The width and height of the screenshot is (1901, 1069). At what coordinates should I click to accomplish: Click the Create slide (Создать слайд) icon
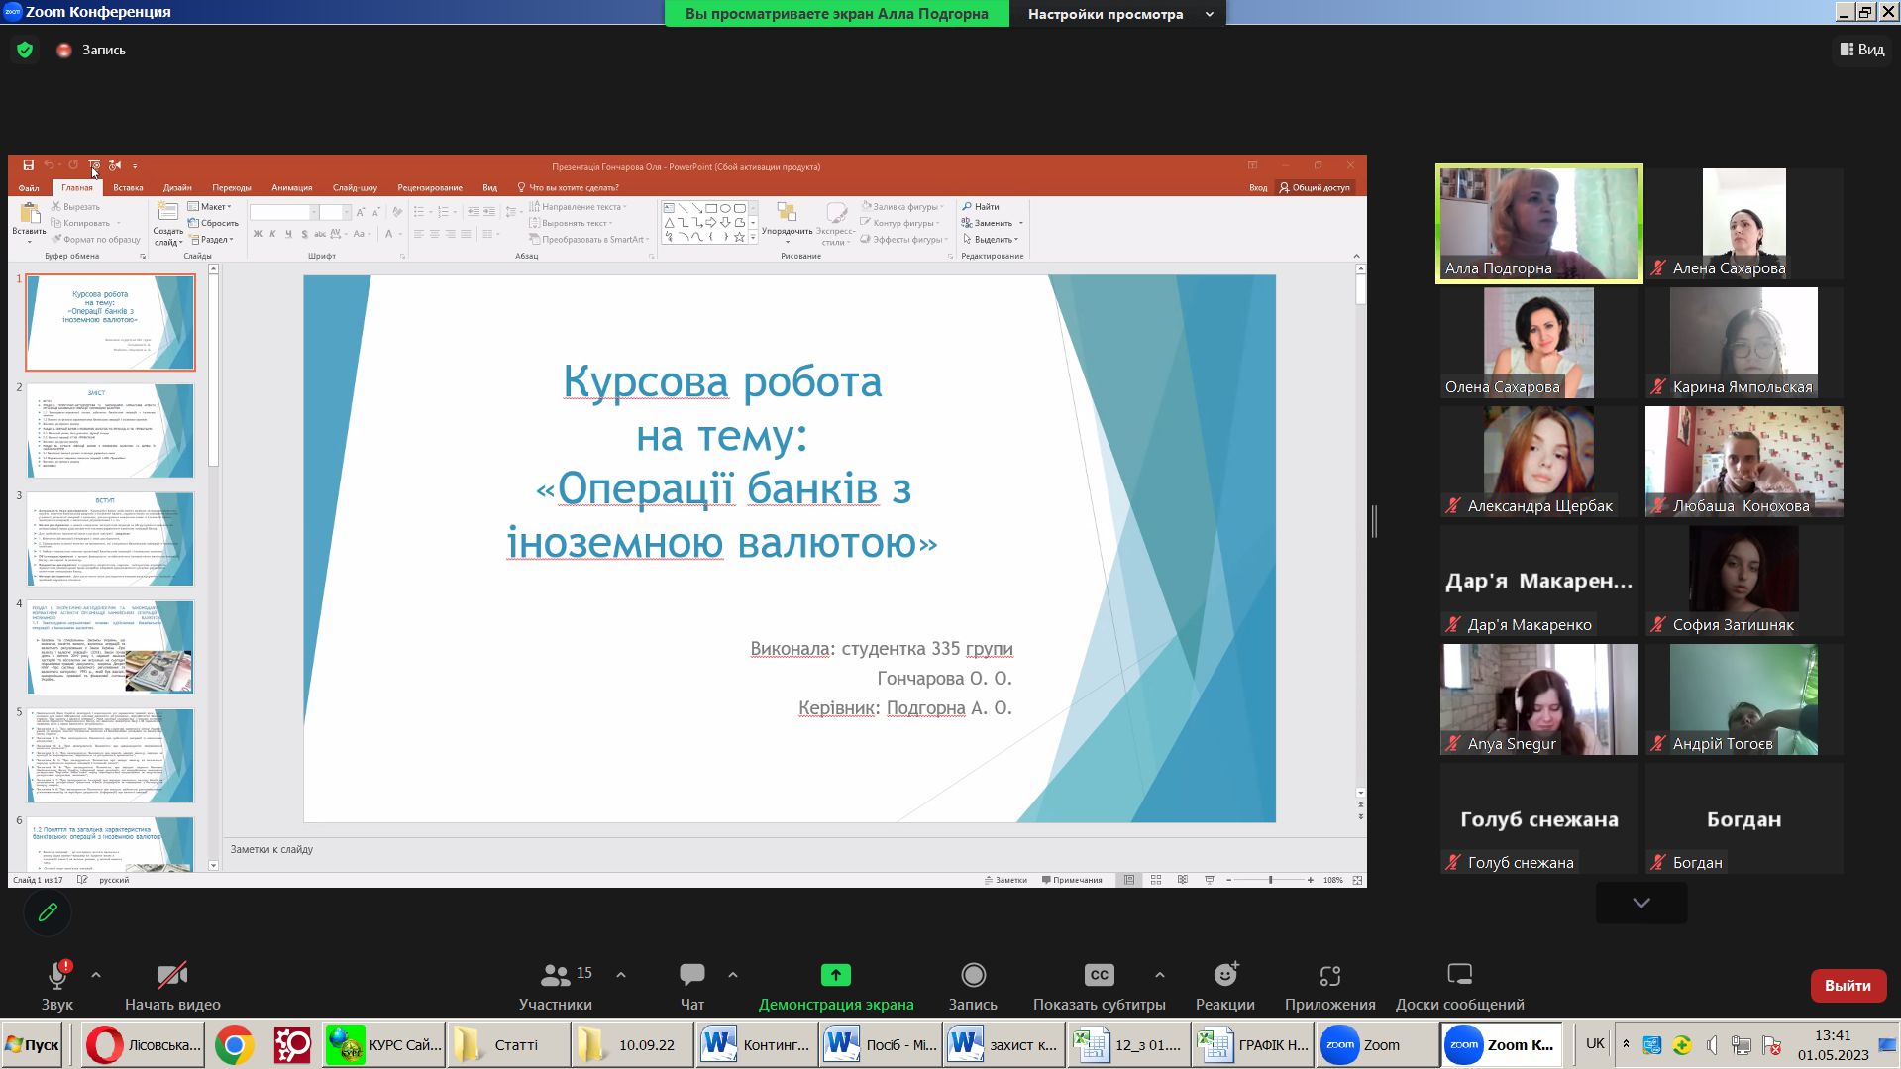pyautogui.click(x=167, y=213)
